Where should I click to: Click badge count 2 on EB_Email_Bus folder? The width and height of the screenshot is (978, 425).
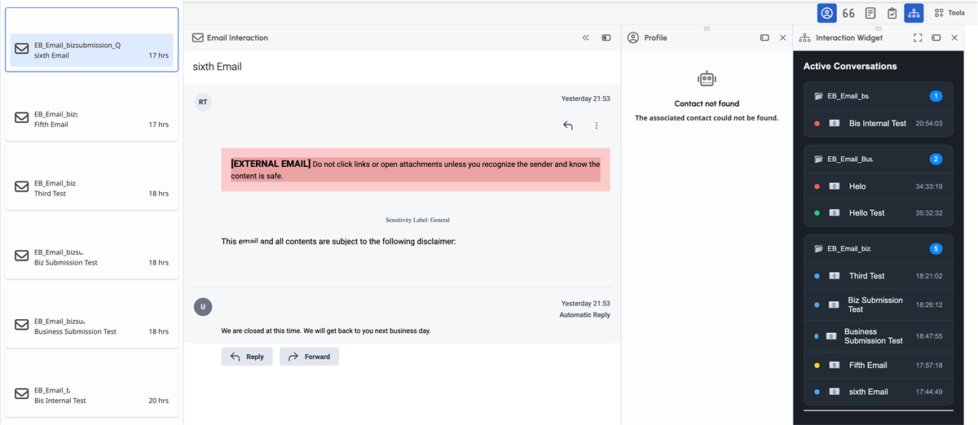936,159
